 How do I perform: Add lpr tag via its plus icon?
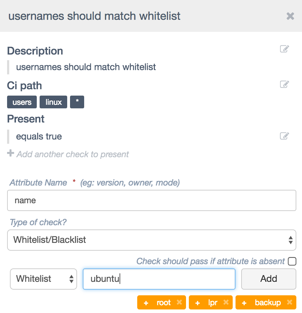click(x=198, y=303)
